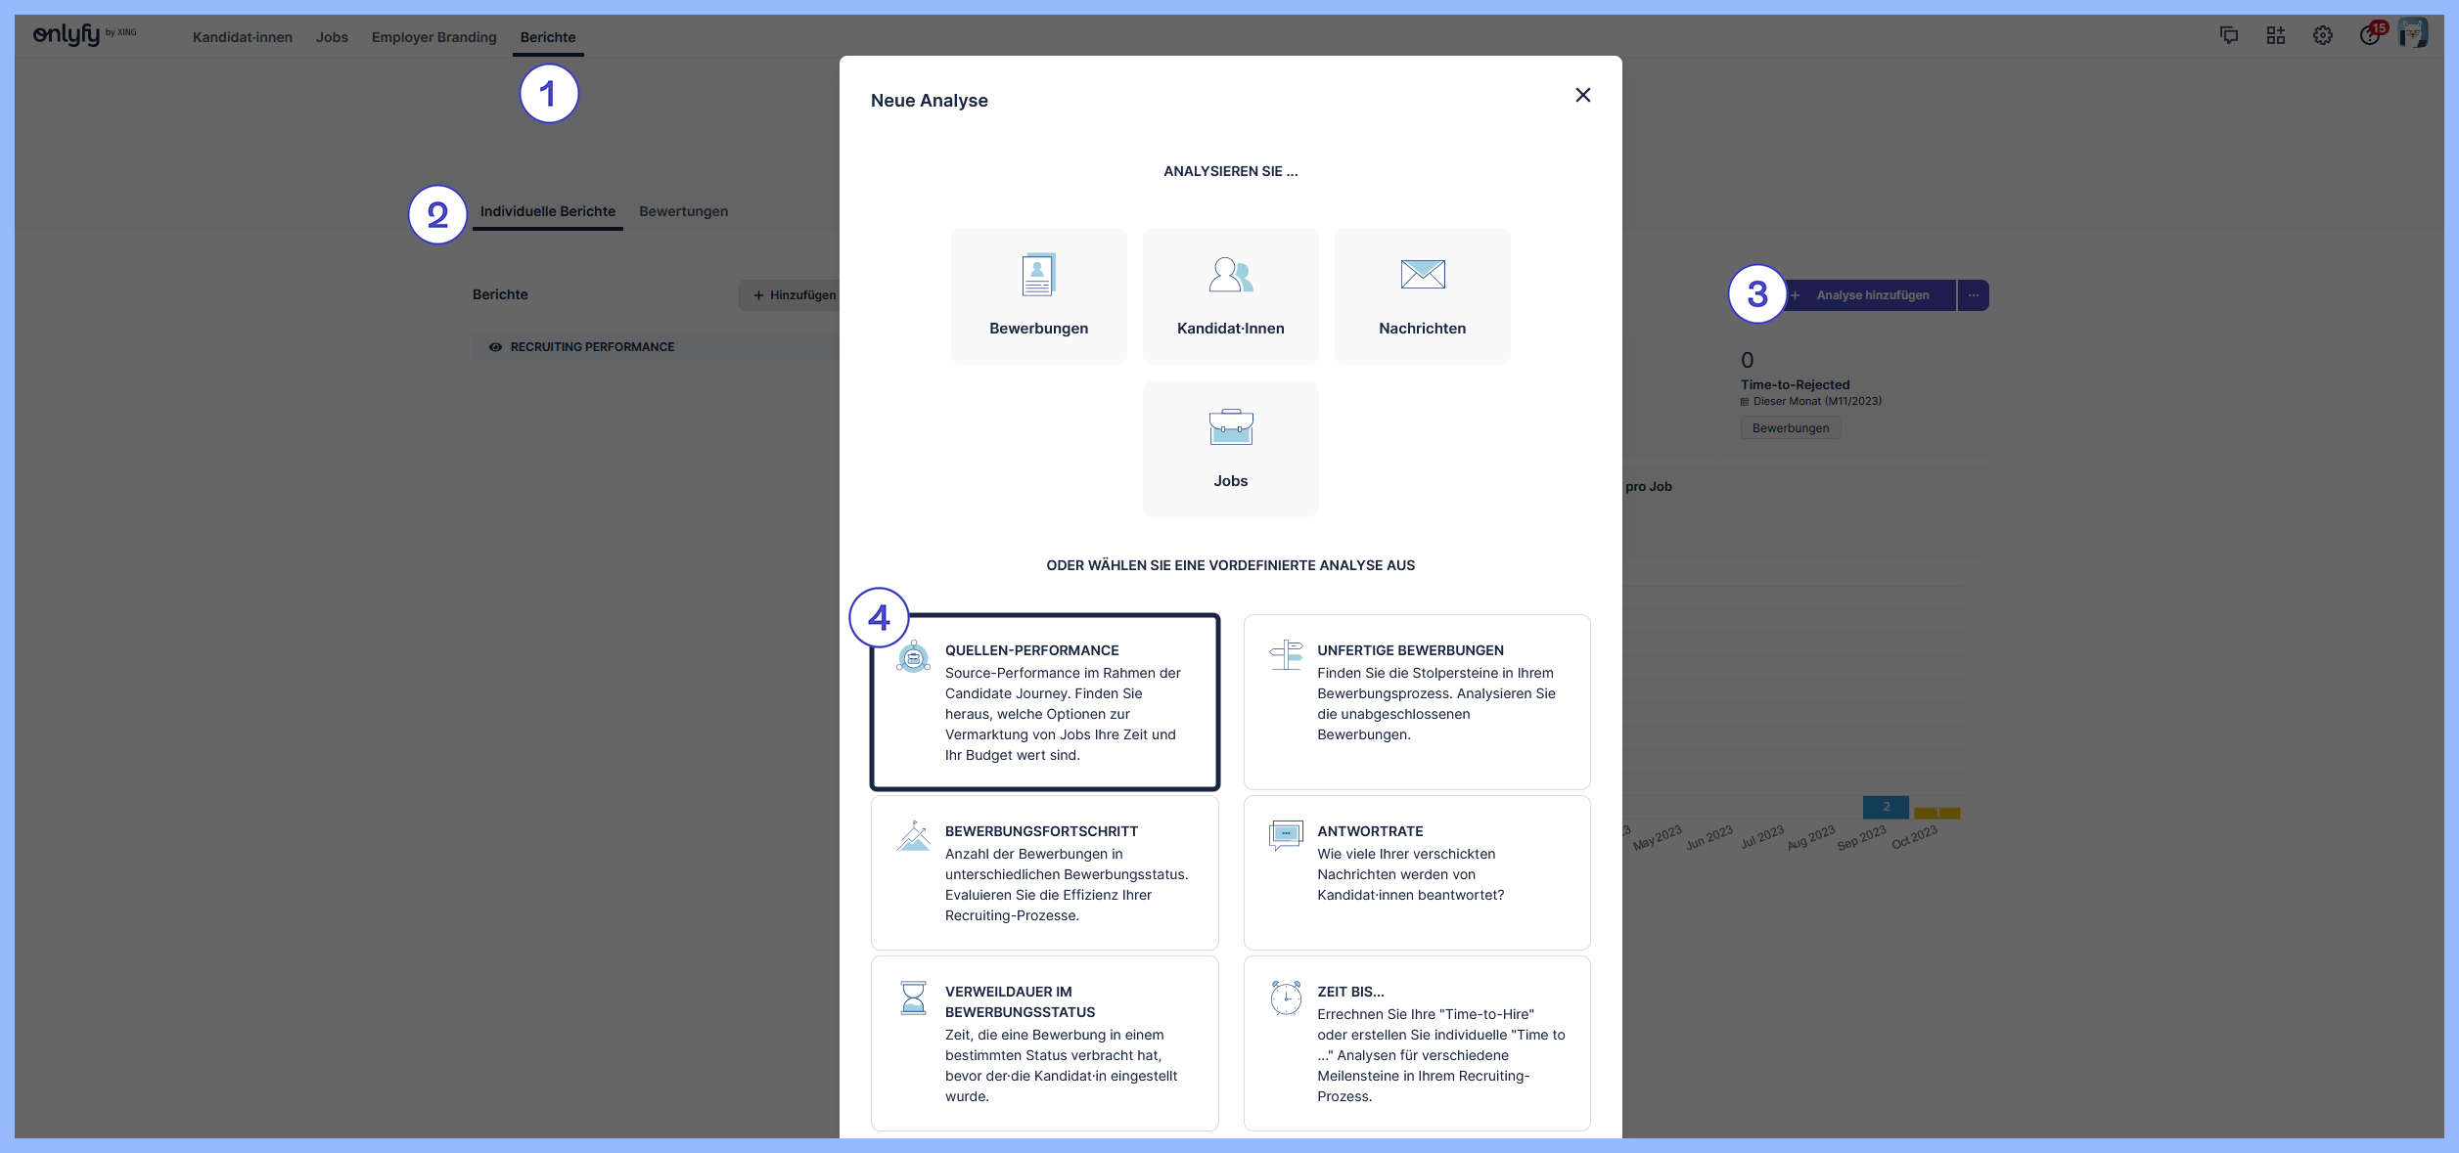Viewport: 2459px width, 1153px height.
Task: Choose the Kandidat·Innen people icon tile
Action: [1230, 295]
